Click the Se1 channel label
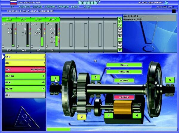179x133 pixels. tap(38, 50)
